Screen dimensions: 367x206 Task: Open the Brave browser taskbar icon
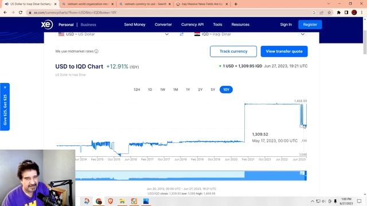tap(111, 201)
